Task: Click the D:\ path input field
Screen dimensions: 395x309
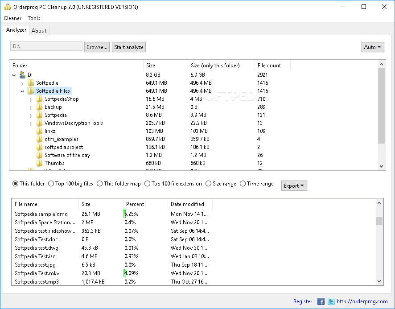Action: coord(46,46)
